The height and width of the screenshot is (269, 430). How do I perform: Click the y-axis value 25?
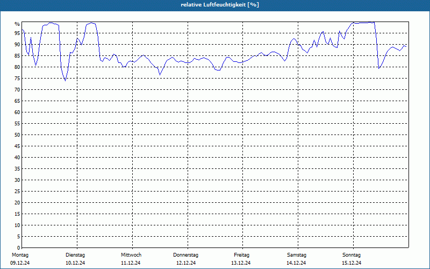(17, 192)
